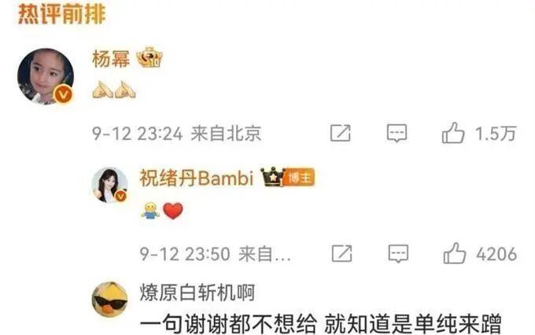
Task: Open 杨幂's profile avatar
Action: pyautogui.click(x=46, y=76)
